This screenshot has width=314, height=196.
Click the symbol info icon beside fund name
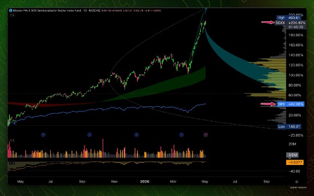[x=10, y=10]
